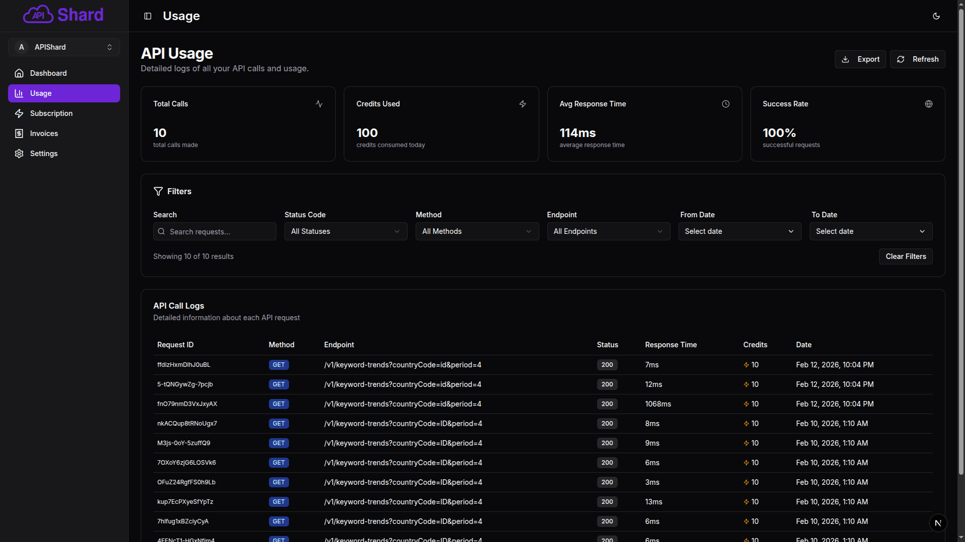Image resolution: width=965 pixels, height=542 pixels.
Task: Click the magnifier icon in search box
Action: tap(161, 231)
